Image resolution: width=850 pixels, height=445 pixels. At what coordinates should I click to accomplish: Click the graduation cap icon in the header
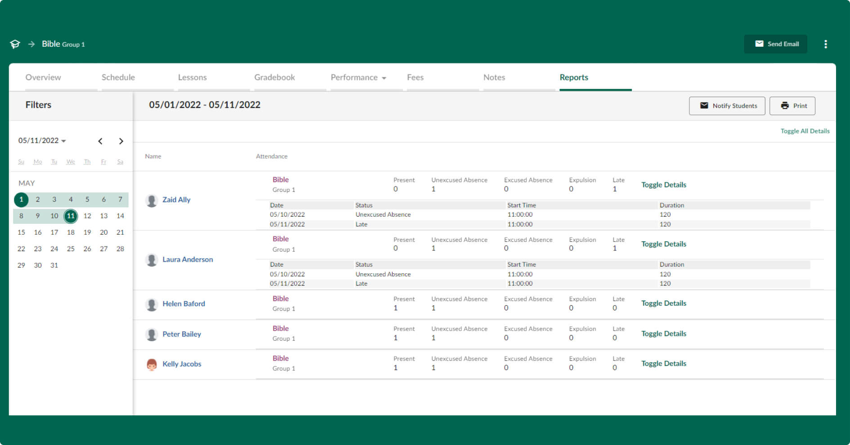15,44
